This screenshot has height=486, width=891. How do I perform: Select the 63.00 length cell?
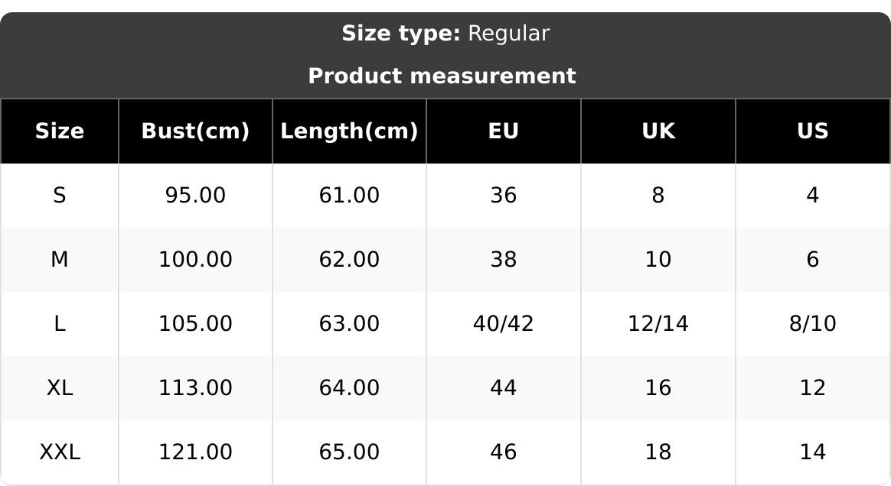coord(349,324)
